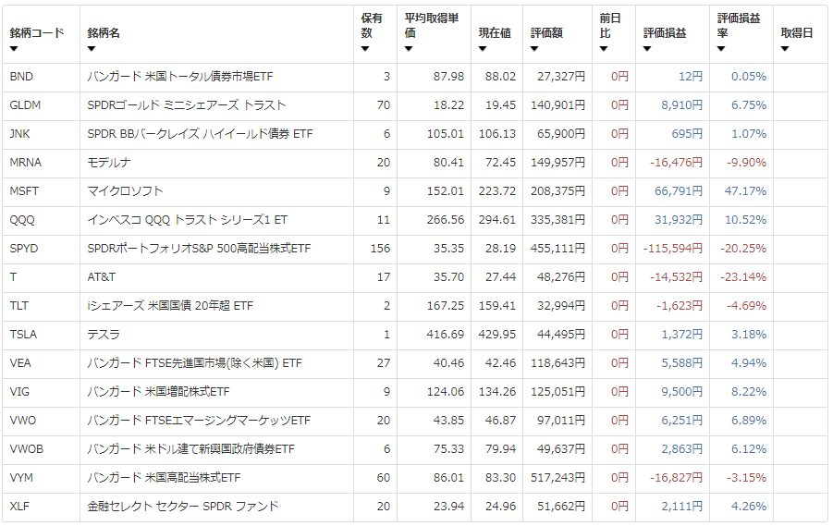Screen dimensions: 833x526
Task: Click the valuation 455,111円
Action: tap(557, 250)
